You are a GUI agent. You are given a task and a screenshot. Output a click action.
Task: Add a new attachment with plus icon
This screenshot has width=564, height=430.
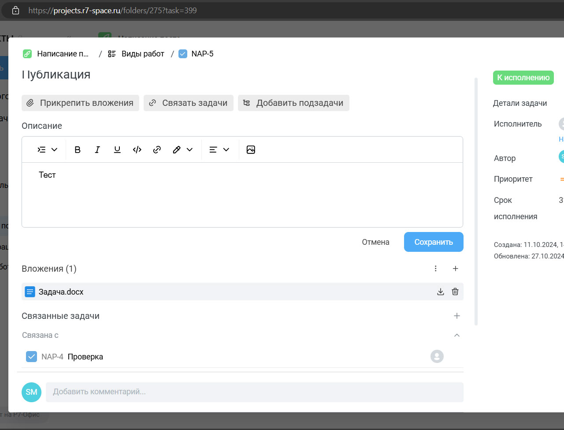pos(456,269)
